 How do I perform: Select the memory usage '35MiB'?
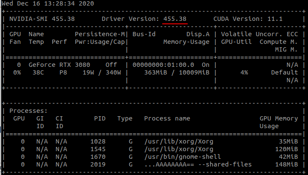point(288,141)
